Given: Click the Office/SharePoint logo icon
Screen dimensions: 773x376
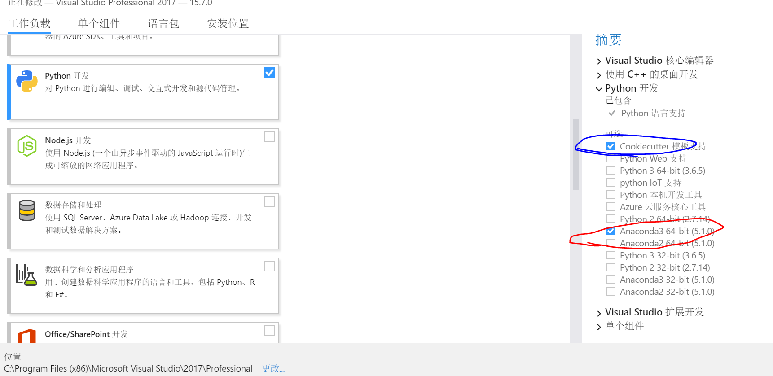Looking at the screenshot, I should coord(27,337).
